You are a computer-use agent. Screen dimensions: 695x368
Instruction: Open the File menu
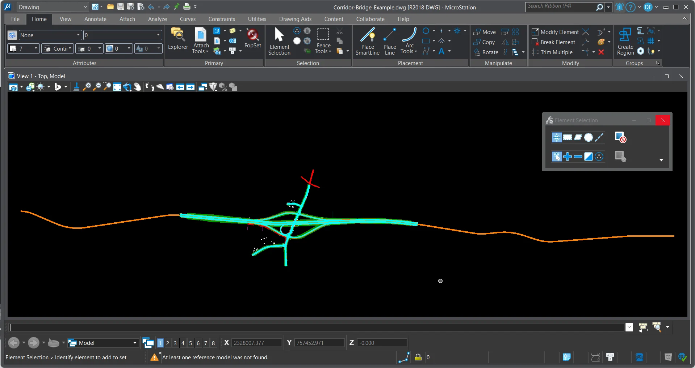click(15, 19)
